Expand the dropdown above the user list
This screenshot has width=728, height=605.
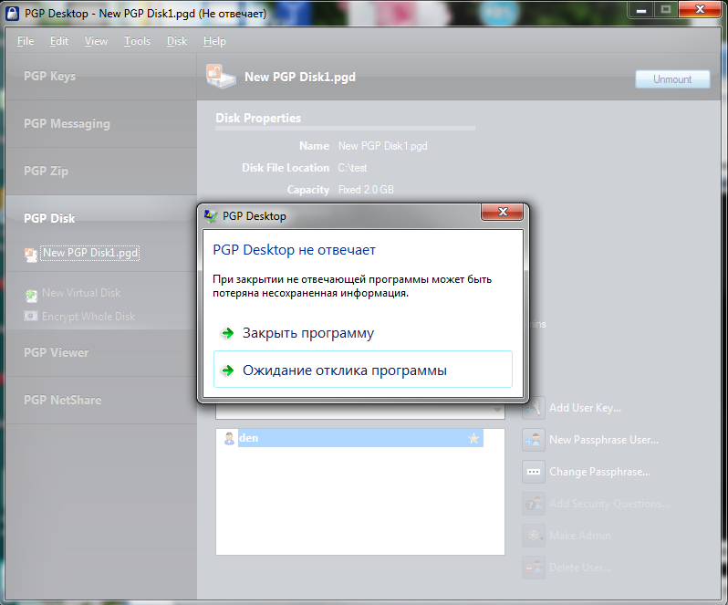[x=496, y=412]
